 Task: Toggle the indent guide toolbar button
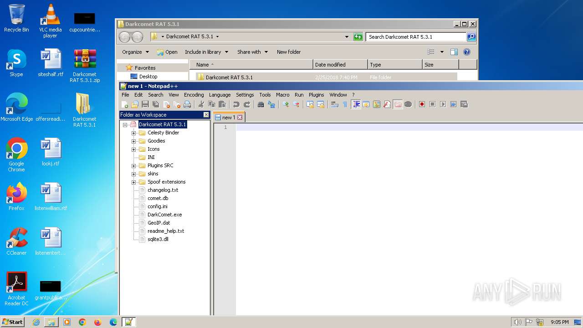[x=356, y=104]
